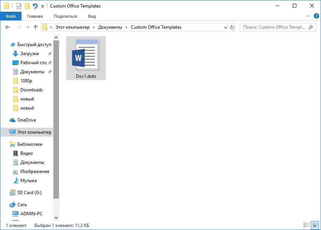Open the Файл menu

11,16
